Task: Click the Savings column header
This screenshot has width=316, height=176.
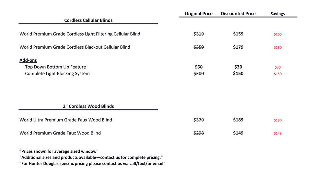Action: coord(278,14)
